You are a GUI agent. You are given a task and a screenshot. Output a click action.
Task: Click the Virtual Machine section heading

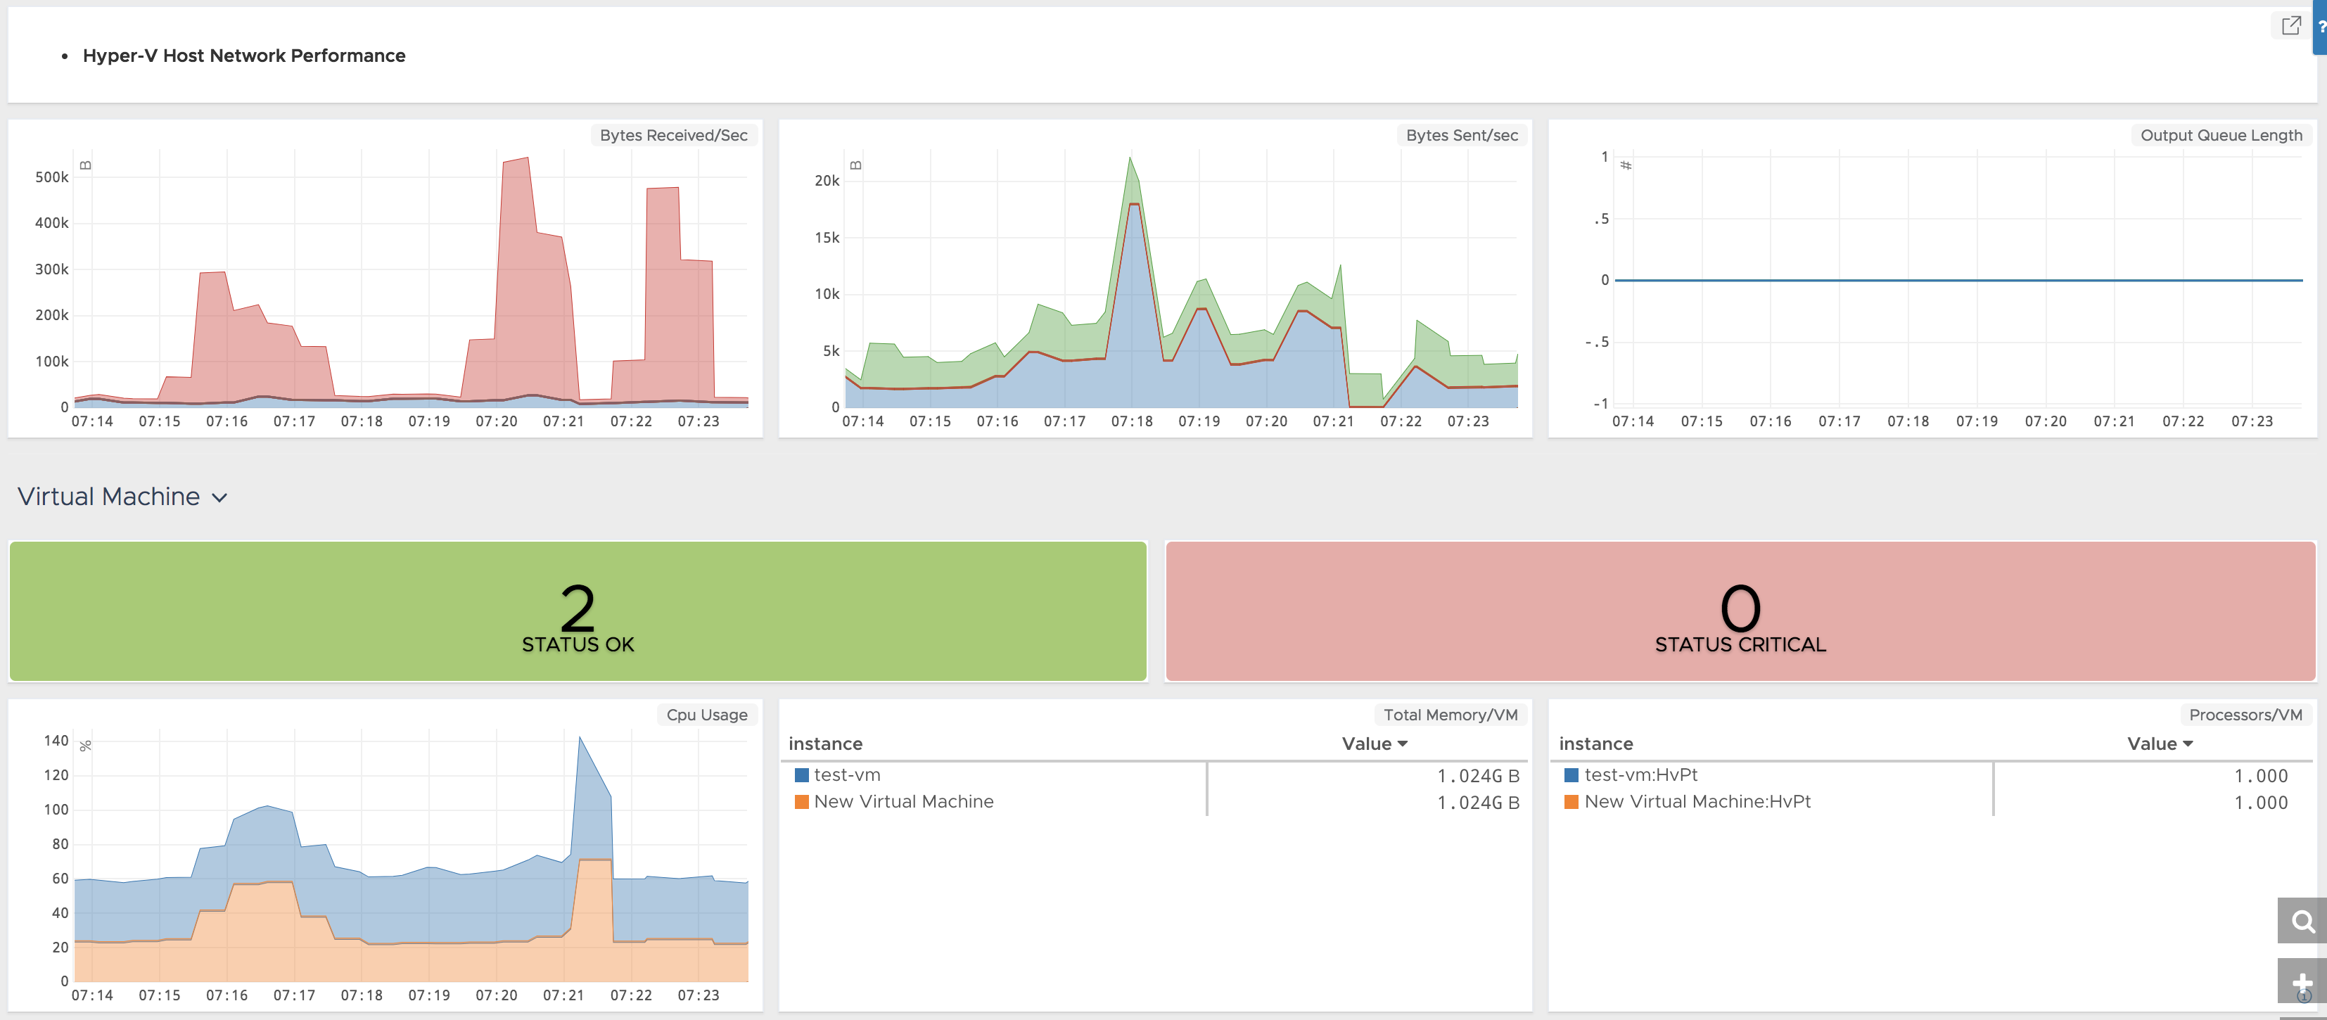[x=108, y=496]
